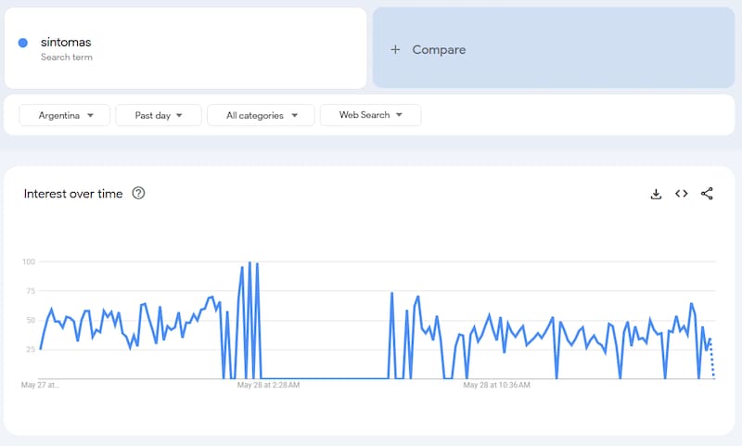Open the embed code icon

coord(682,194)
